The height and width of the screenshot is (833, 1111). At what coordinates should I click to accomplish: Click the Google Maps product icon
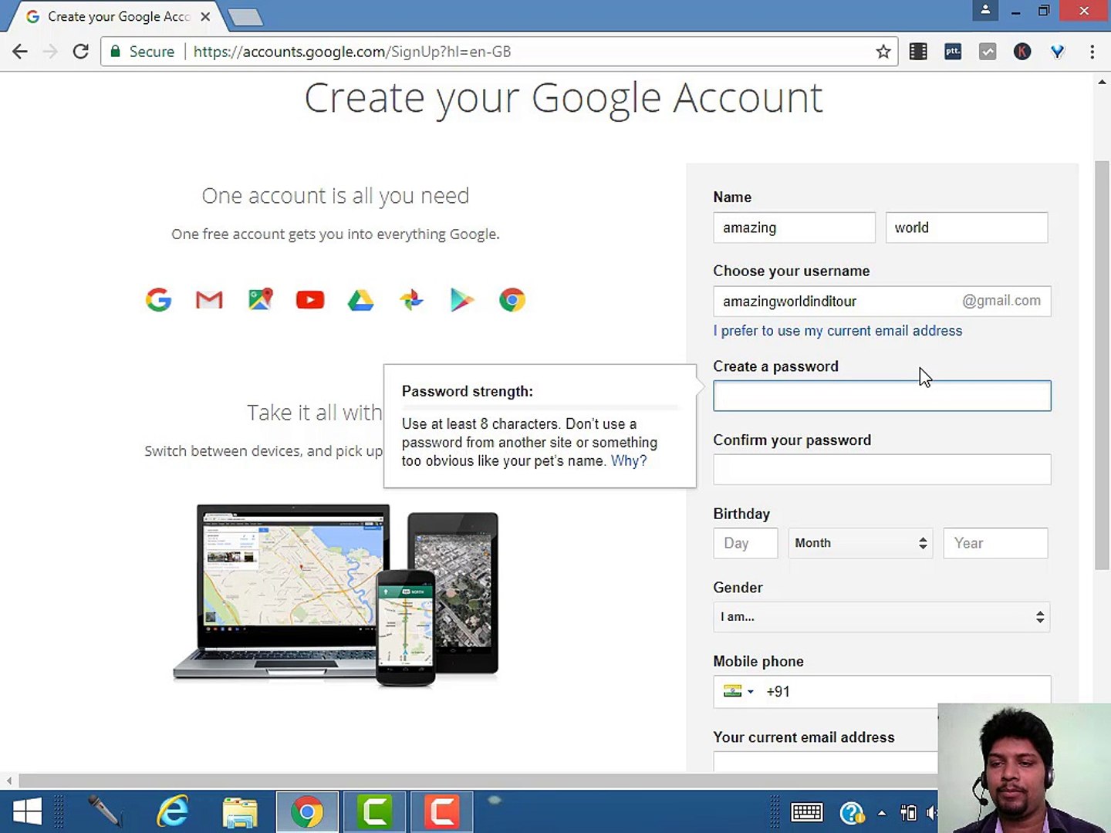coord(260,299)
